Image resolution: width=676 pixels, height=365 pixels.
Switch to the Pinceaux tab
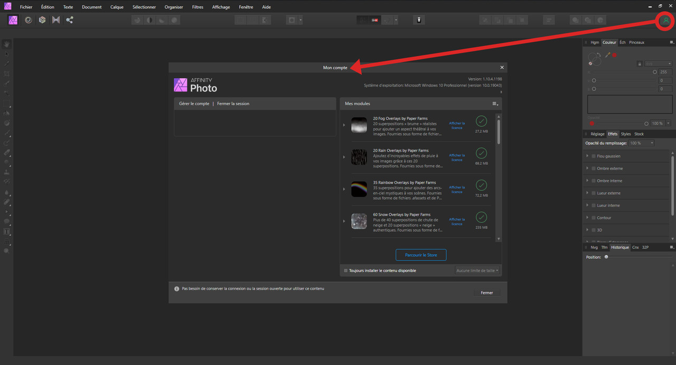636,42
